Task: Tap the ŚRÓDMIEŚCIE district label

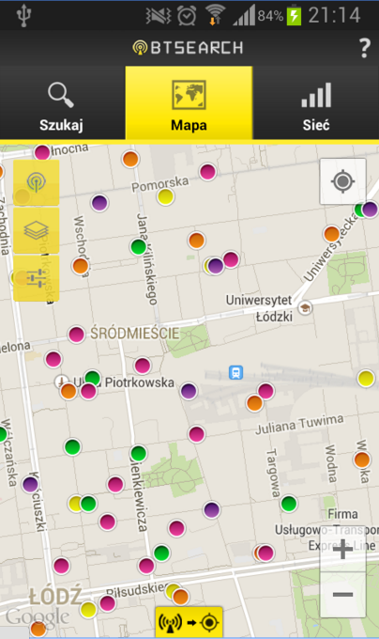Action: pos(134,334)
